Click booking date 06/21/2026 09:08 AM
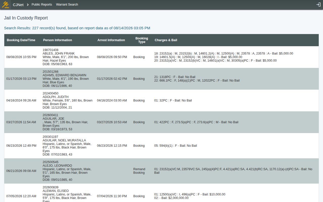This screenshot has width=323, height=202. pos(21,171)
